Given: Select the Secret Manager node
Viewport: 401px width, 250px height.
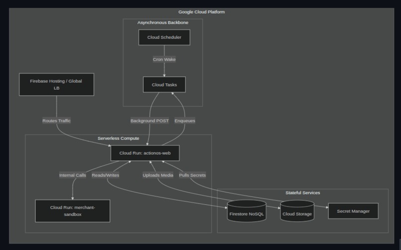Looking at the screenshot, I should [x=353, y=211].
